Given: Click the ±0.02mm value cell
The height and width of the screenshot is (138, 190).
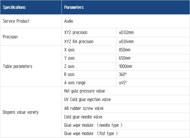Looking at the screenshot, I should pos(153,33).
